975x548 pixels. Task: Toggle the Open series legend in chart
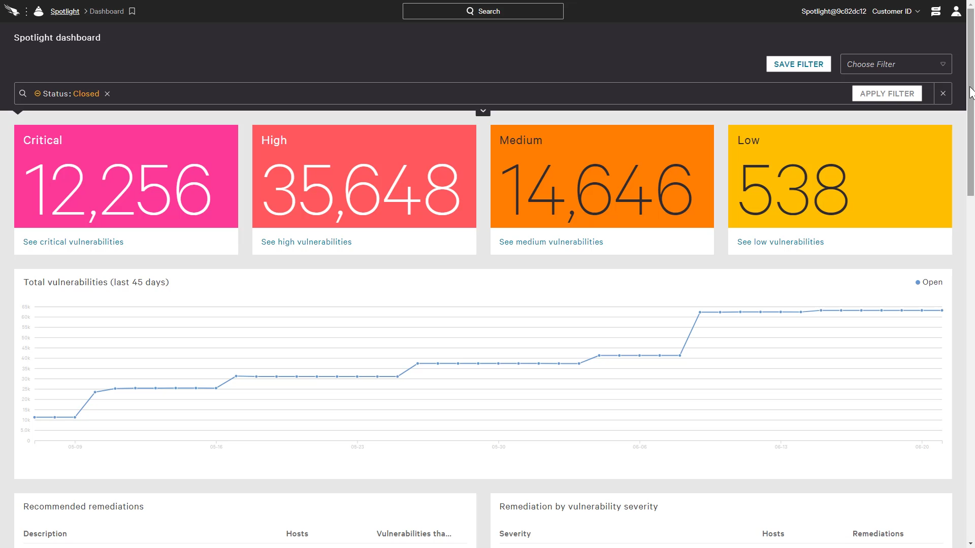point(929,282)
